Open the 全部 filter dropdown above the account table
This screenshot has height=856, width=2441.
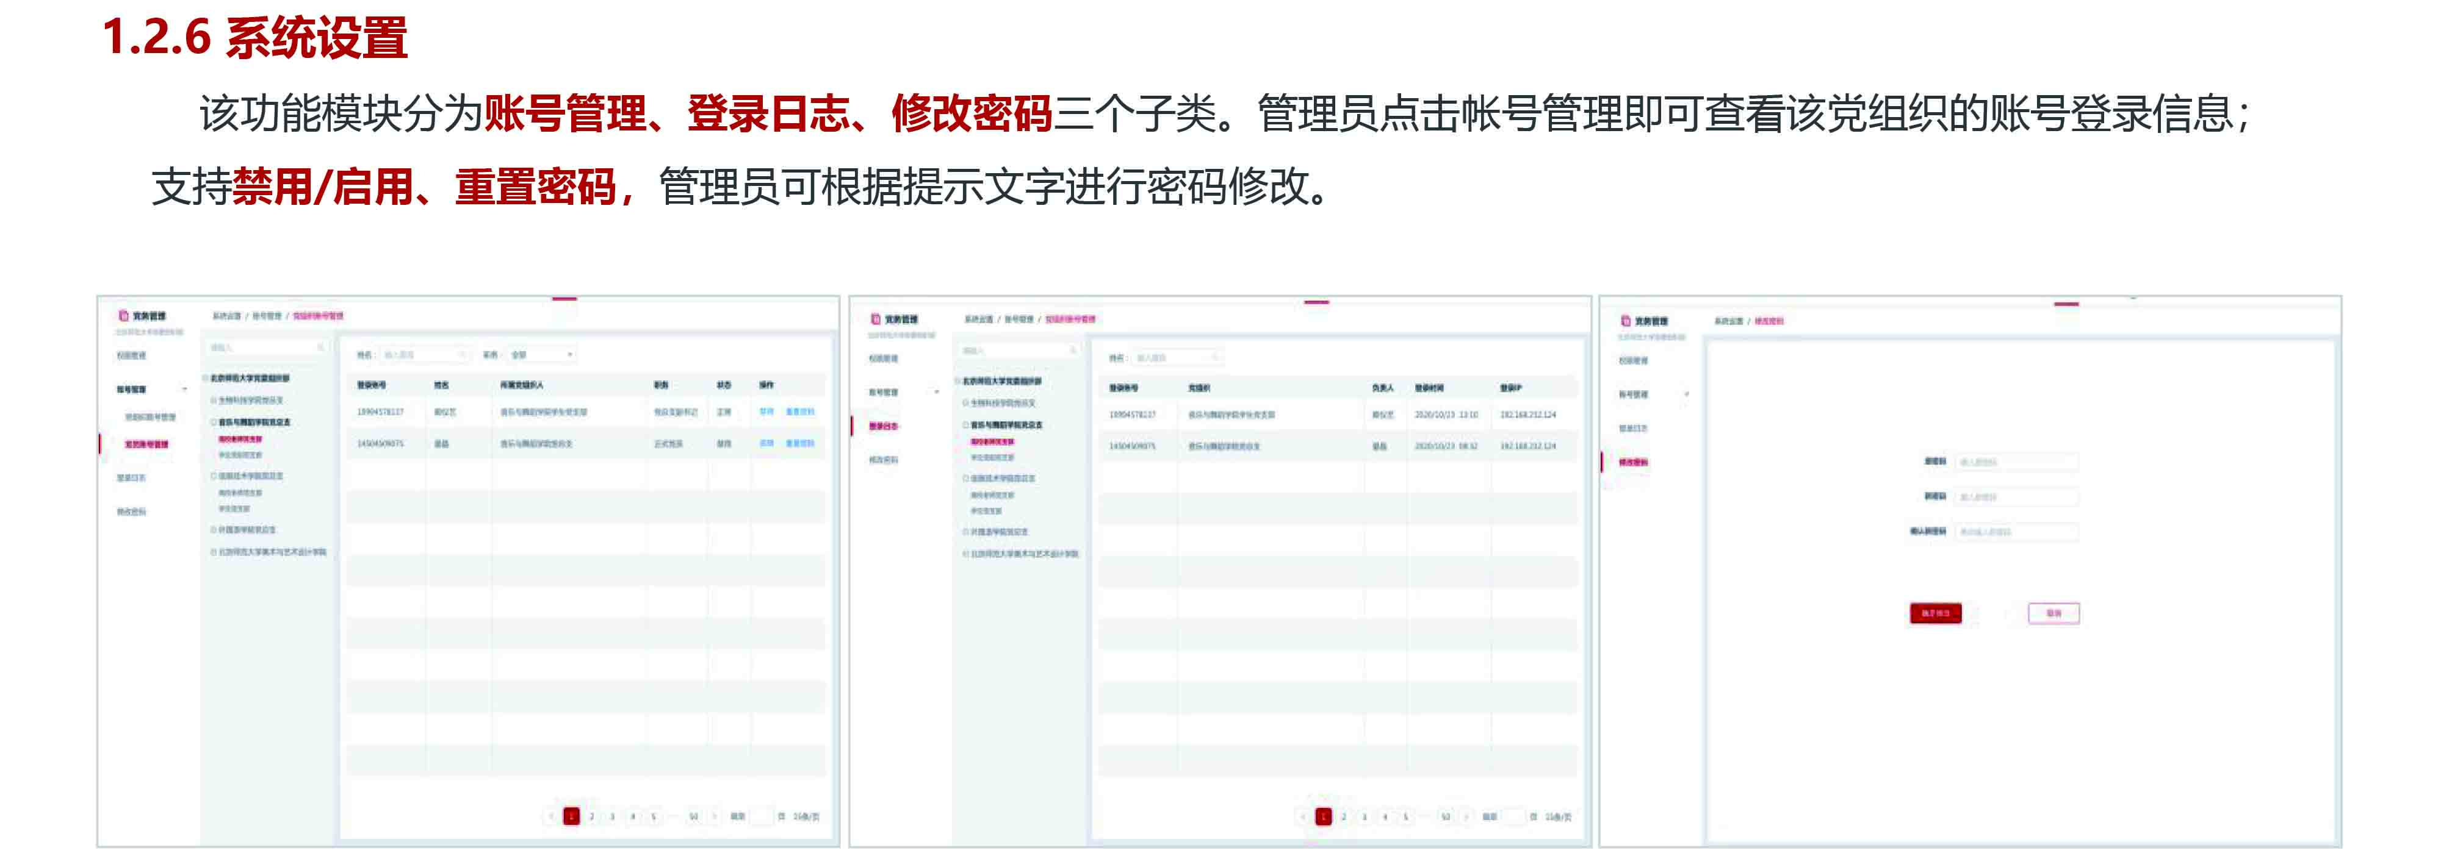pos(542,355)
